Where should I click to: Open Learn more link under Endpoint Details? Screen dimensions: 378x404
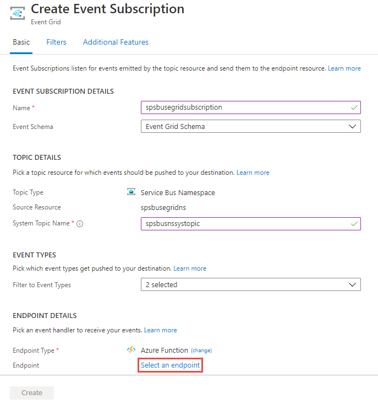tap(161, 330)
